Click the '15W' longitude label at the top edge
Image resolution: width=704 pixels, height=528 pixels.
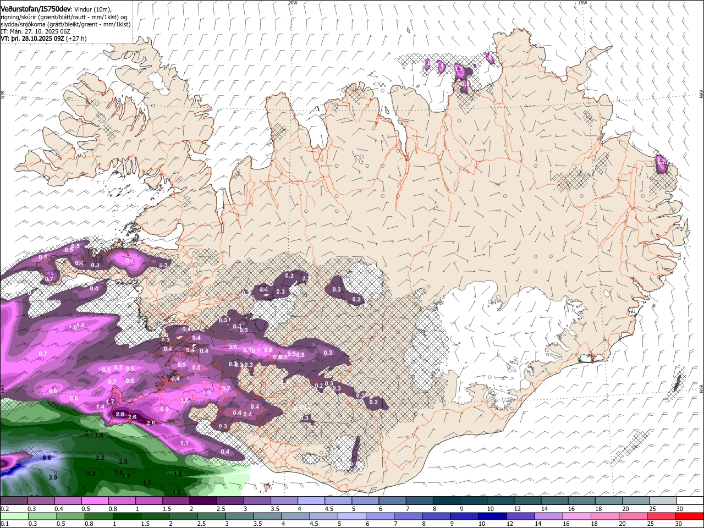pos(583,3)
